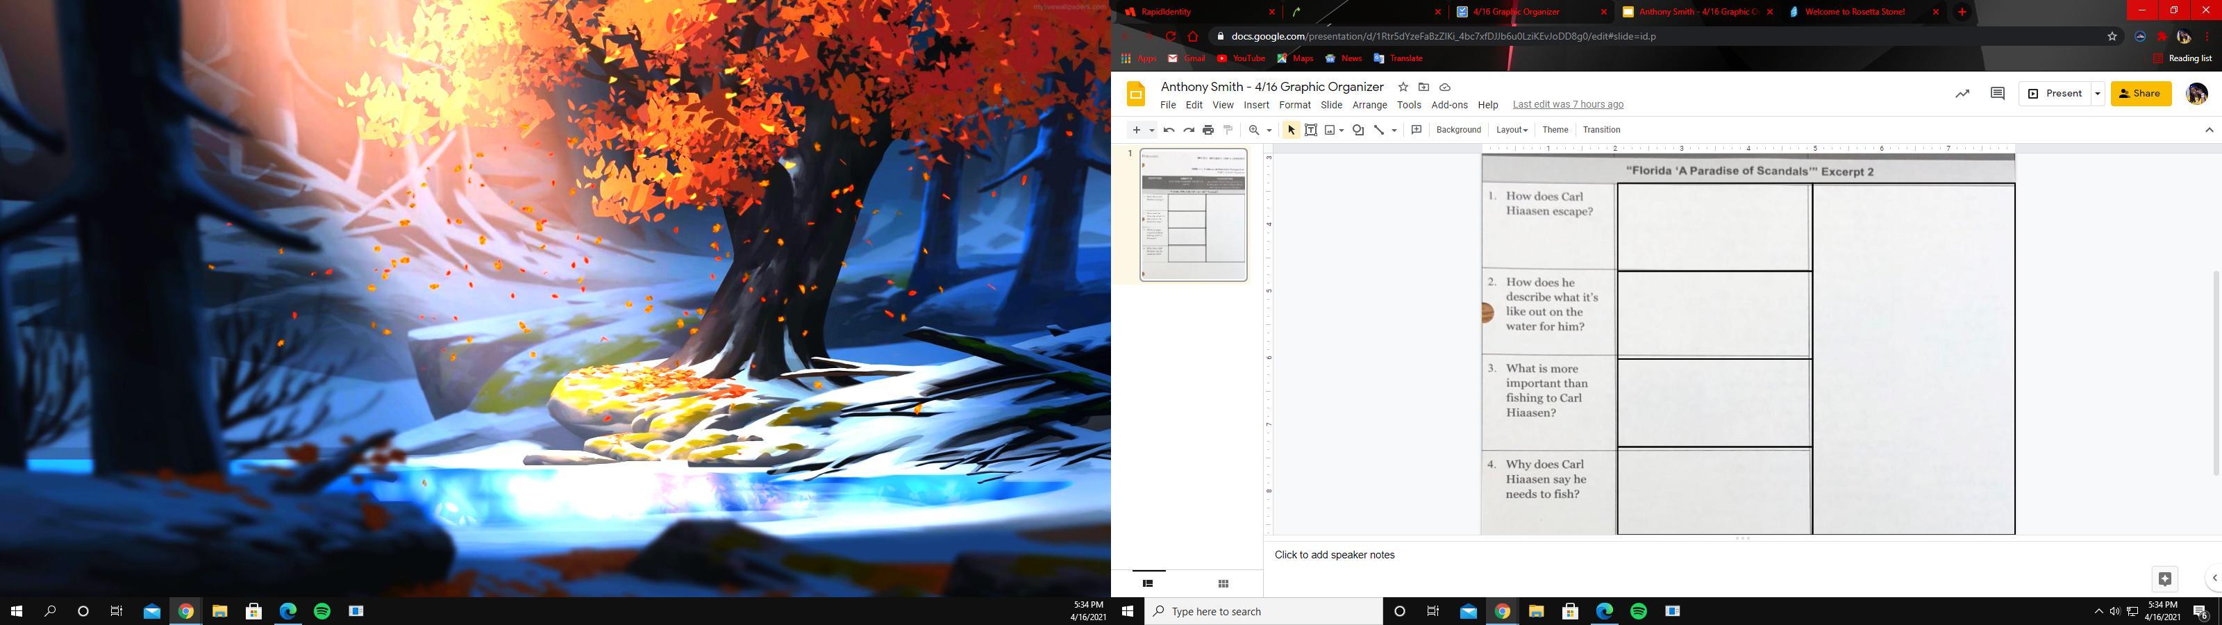Click the Redo arrow in Slides toolbar
Screen dimensions: 2222x625
pos(1189,131)
